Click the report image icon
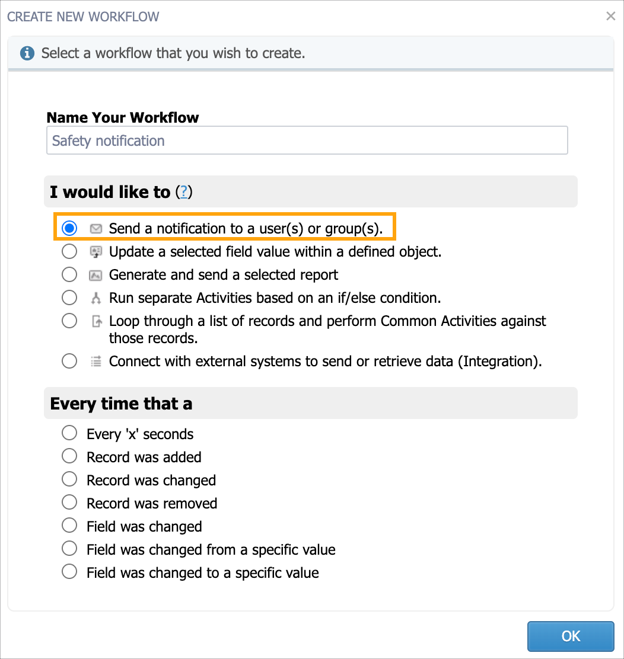The image size is (624, 659). click(96, 276)
